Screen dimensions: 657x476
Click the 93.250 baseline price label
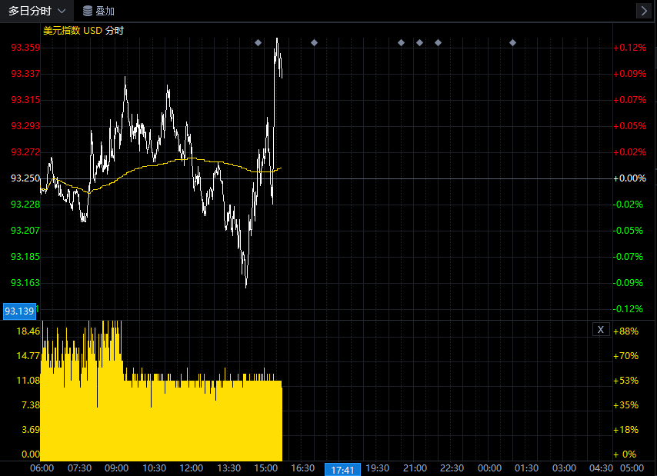point(25,178)
